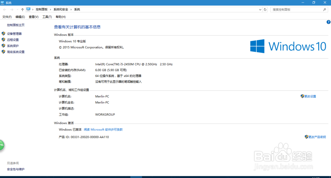Image resolution: width=331 pixels, height=178 pixels.
Task: Click the heading 查看有关计算机的基本信息
Action: pyautogui.click(x=77, y=27)
